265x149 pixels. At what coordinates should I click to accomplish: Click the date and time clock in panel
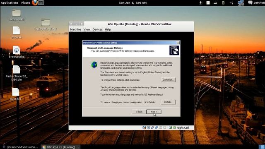tap(133, 3)
